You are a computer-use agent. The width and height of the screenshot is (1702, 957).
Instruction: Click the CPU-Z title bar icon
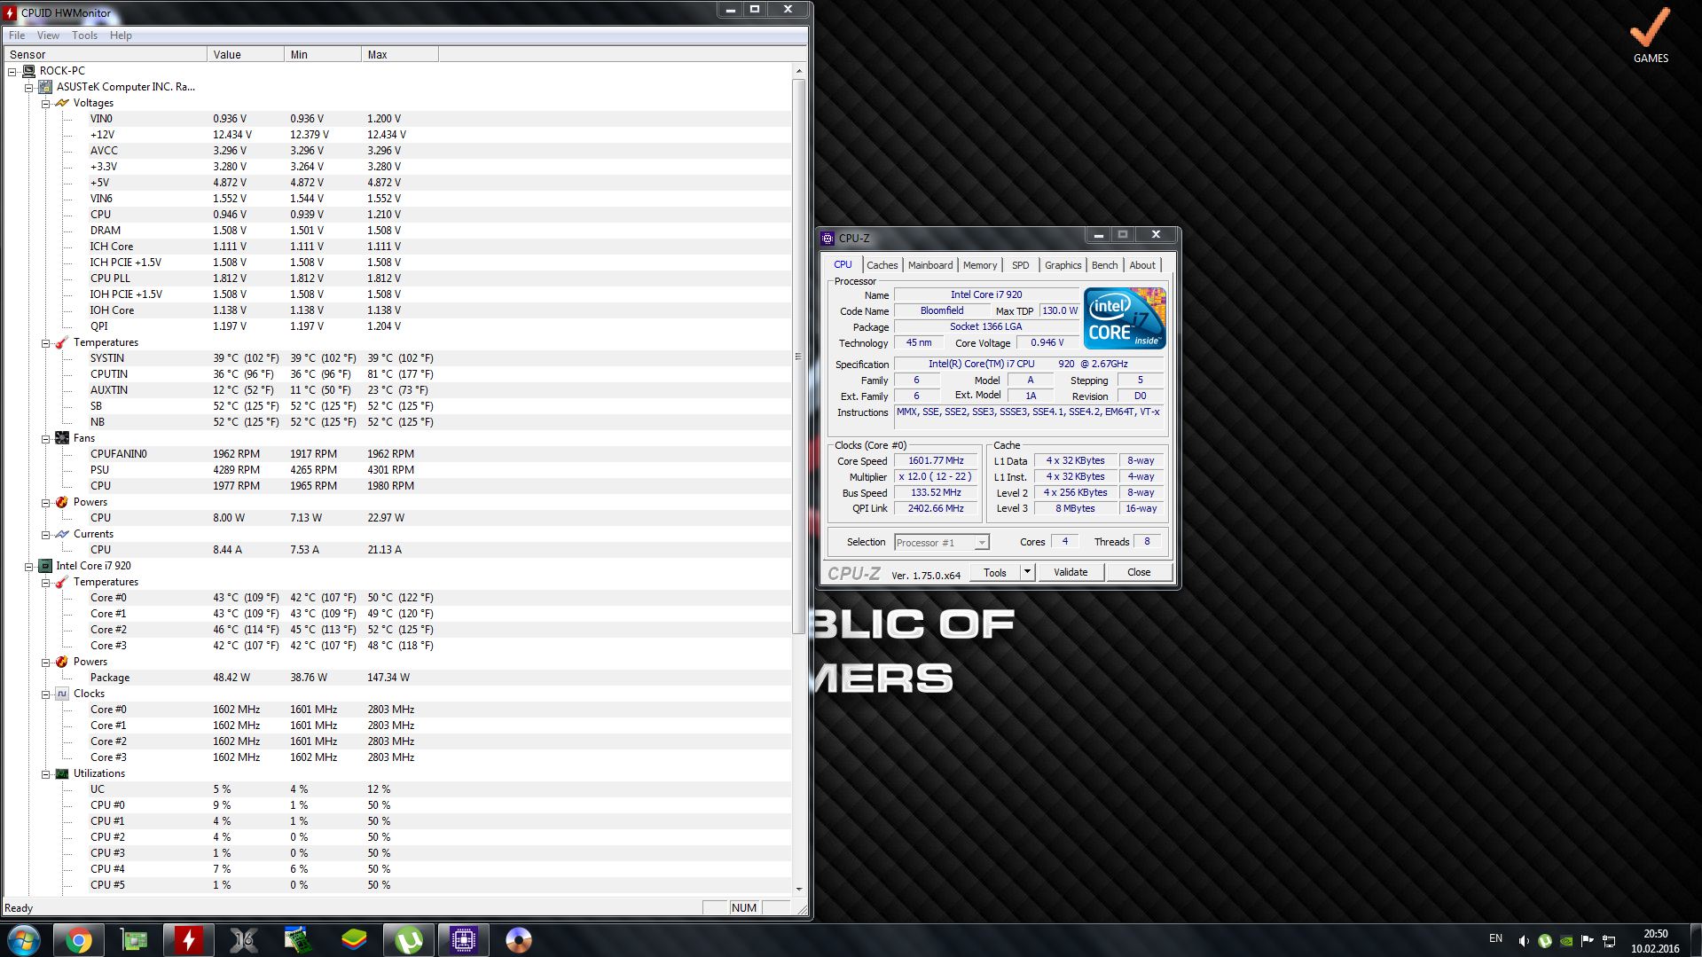point(827,238)
